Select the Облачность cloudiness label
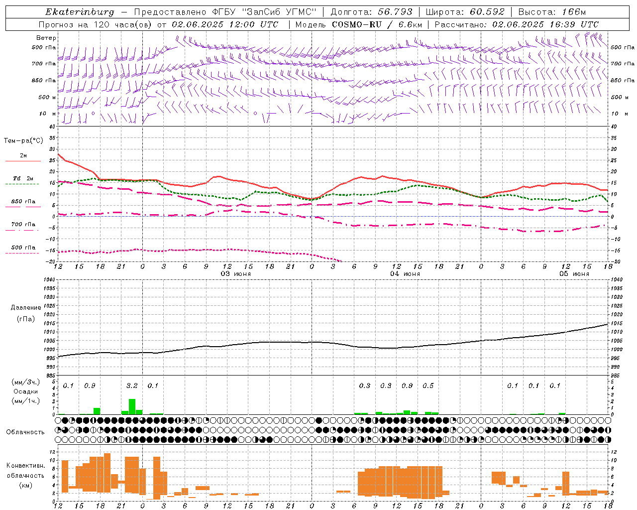The height and width of the screenshot is (510, 637). click(x=25, y=432)
